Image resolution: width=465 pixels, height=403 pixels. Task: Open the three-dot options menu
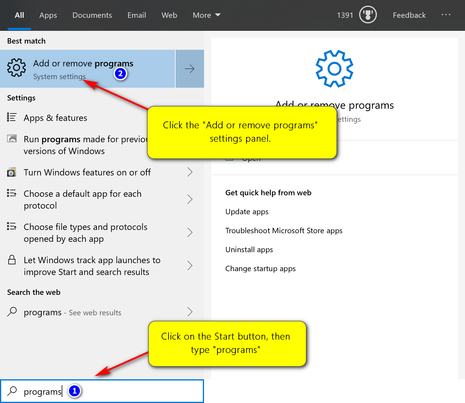446,15
